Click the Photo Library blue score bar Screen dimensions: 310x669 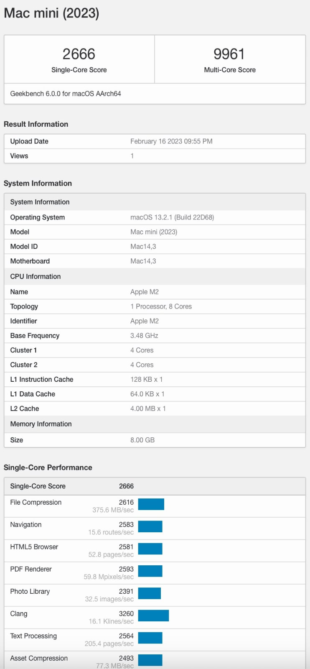point(150,593)
